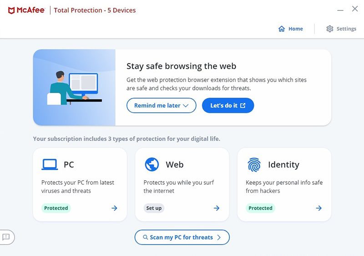Minimize the McAfee window

[340, 10]
